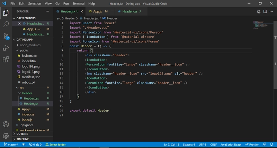Open Header.css under Header folder

tap(33, 98)
